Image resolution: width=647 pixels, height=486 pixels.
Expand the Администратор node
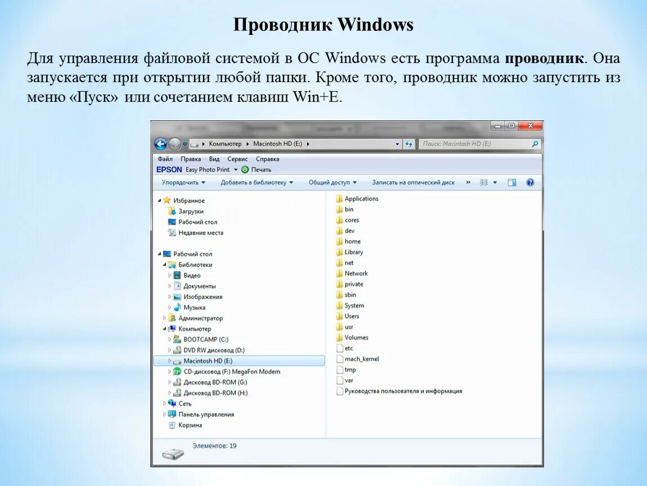(x=164, y=318)
